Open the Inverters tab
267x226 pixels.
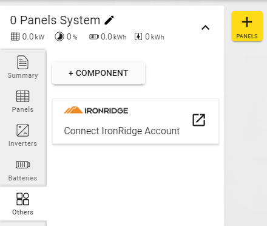[22, 135]
